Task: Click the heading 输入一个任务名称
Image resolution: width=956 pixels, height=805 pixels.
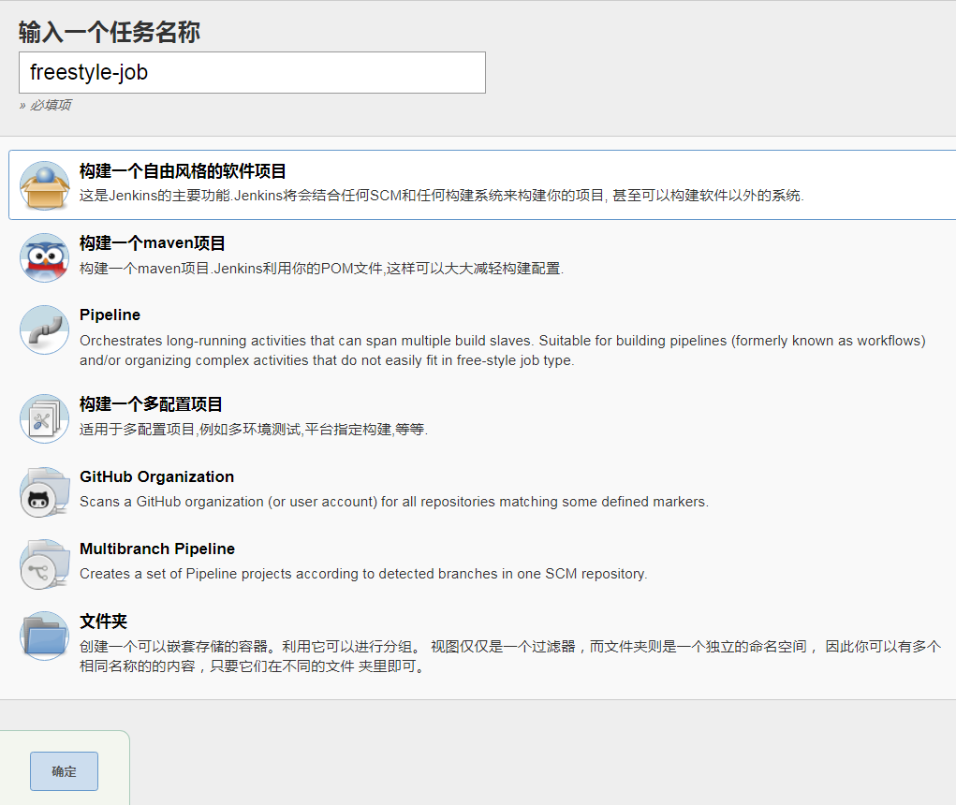Action: click(x=110, y=32)
